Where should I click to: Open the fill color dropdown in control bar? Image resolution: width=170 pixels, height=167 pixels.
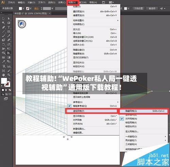pos(23,8)
